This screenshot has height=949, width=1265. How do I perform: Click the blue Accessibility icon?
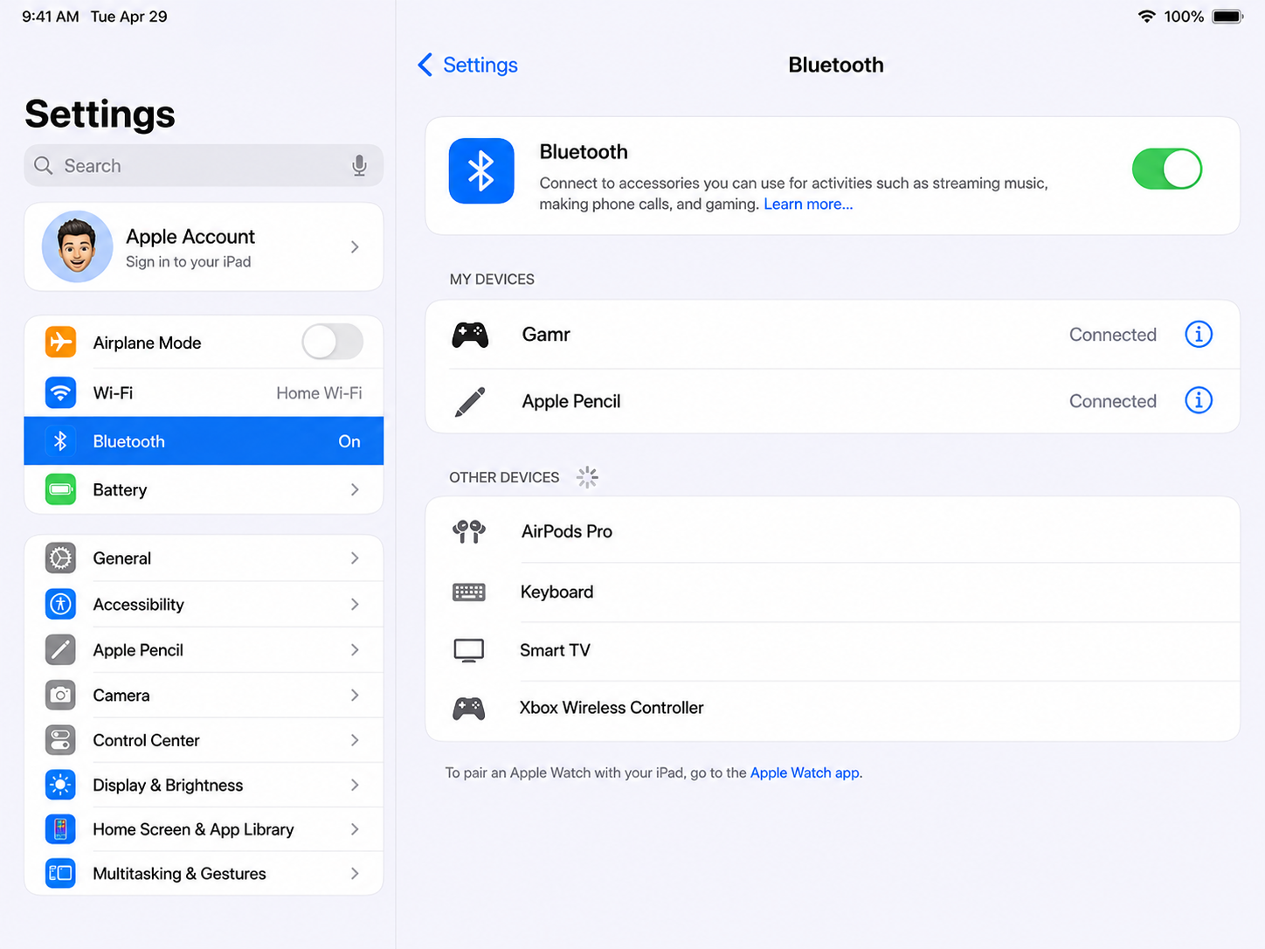(x=60, y=604)
